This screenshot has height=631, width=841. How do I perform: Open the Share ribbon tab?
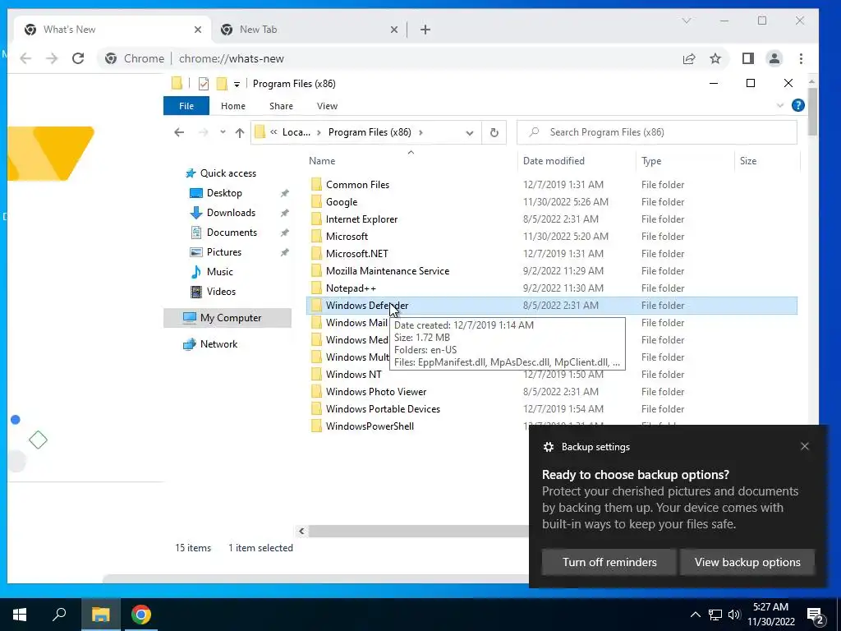click(x=281, y=106)
